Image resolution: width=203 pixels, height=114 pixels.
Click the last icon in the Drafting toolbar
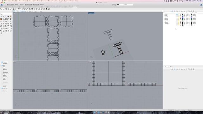[x=49, y=9]
